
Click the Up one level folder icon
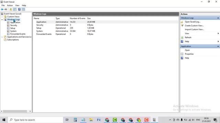(11, 9)
